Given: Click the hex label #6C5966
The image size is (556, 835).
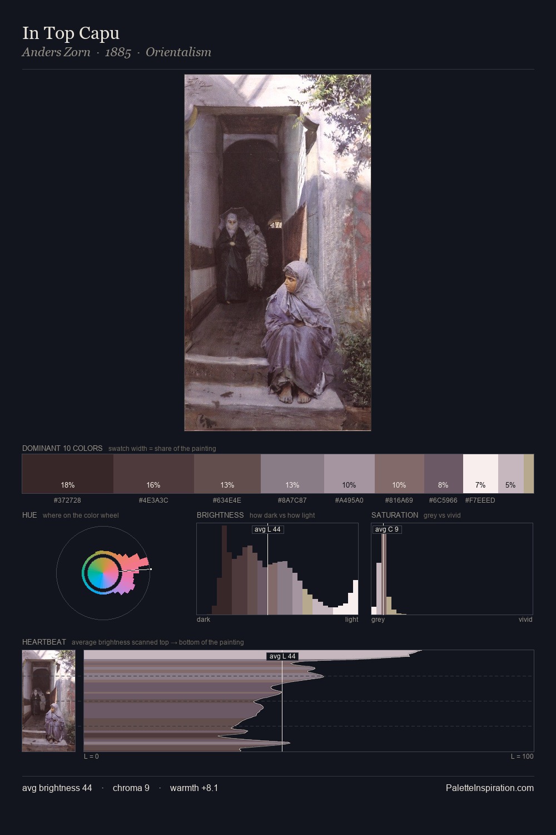Looking at the screenshot, I should (x=443, y=500).
